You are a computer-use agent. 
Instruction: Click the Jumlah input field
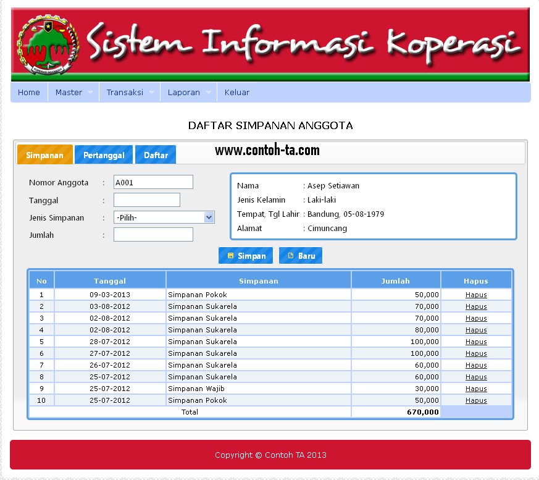[153, 234]
